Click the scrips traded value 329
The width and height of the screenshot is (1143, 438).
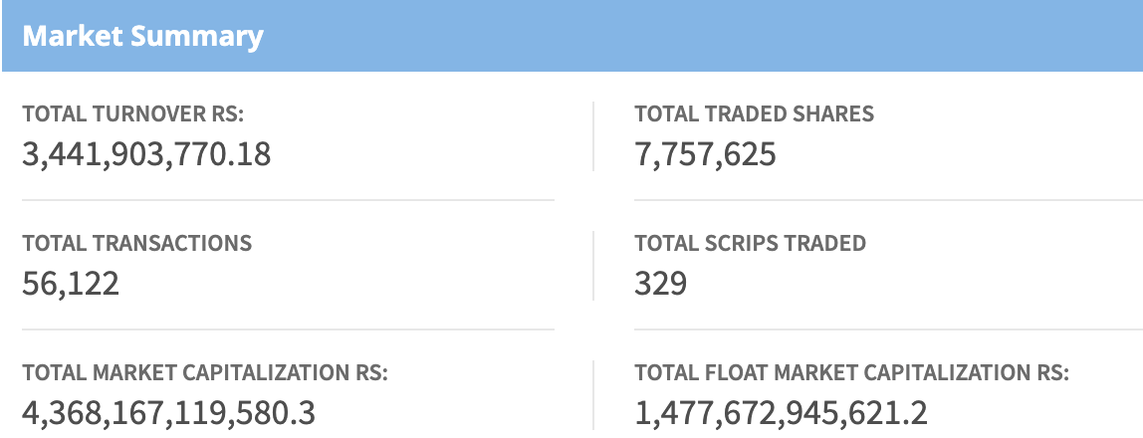(x=660, y=284)
